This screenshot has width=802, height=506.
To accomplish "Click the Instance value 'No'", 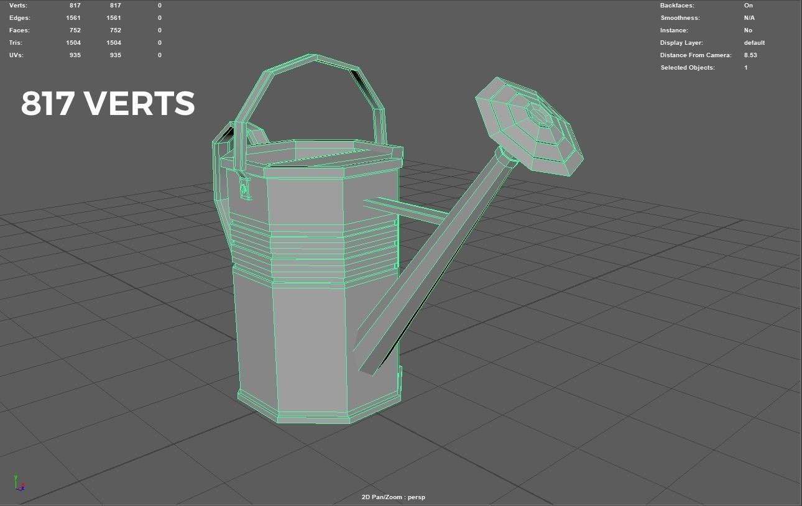I will pyautogui.click(x=748, y=30).
